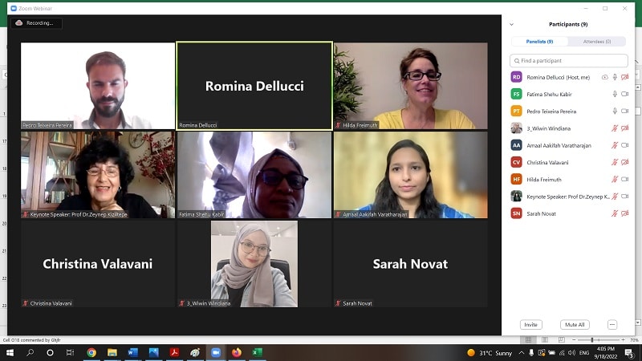Open the more options ellipsis menu

coord(612,325)
